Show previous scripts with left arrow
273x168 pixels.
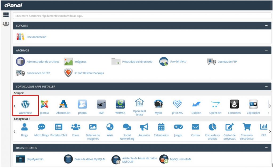(x=15, y=106)
